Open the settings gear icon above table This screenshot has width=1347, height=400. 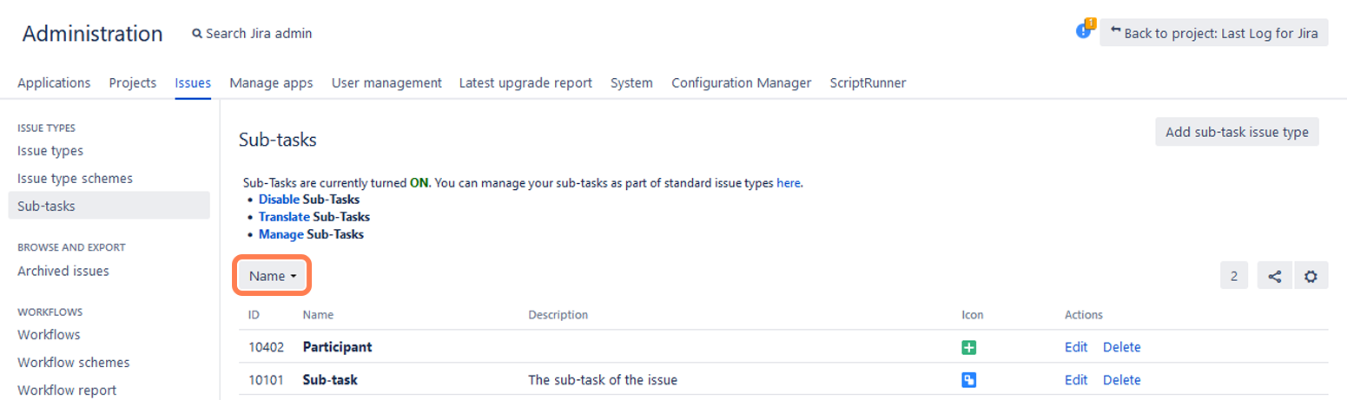tap(1311, 277)
